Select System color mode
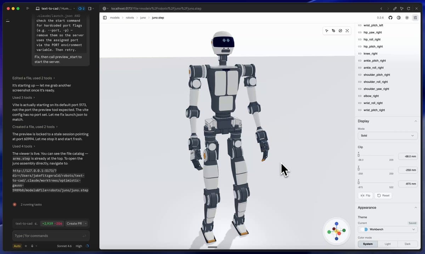425x254 pixels. point(368,244)
